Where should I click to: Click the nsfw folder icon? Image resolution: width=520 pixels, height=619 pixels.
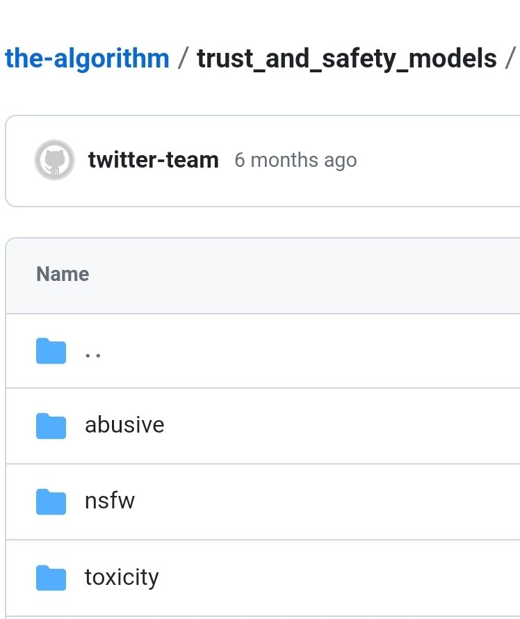coord(51,501)
